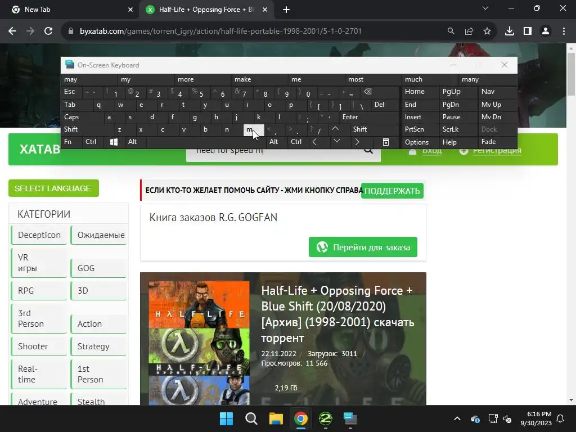Screen dimensions: 576x432
Task: Open the tab search chevron
Action: [x=485, y=8]
